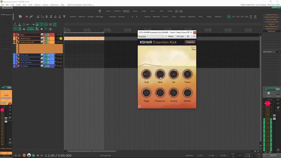Click the red lips-shaped toolbar icon
The image size is (281, 158).
26,17
